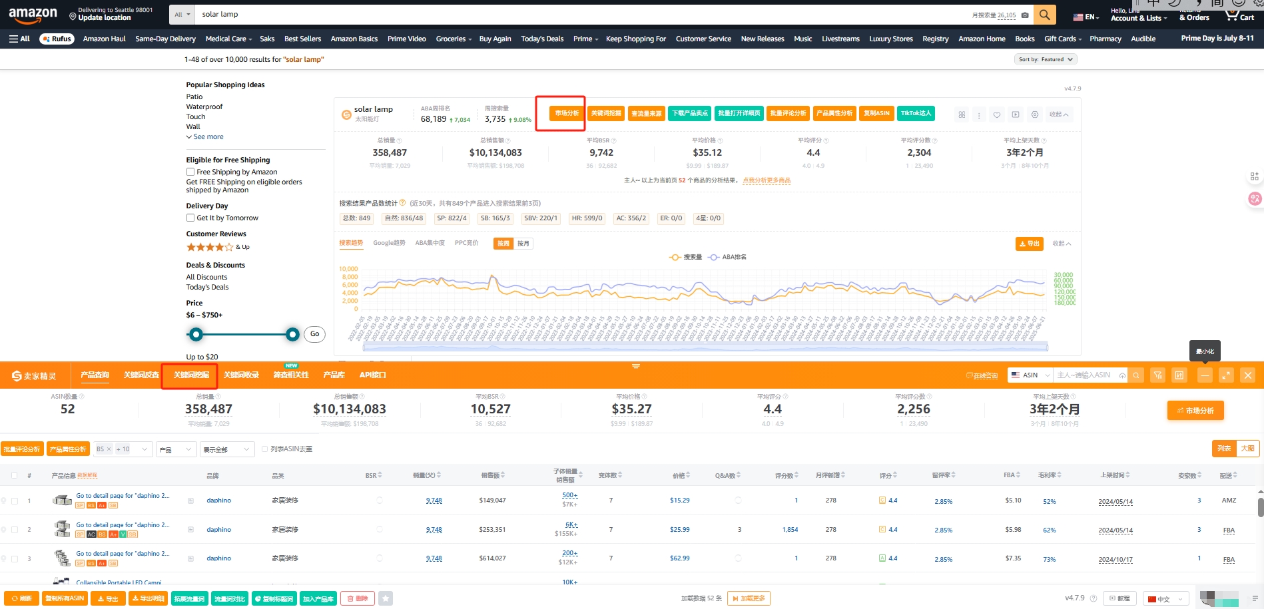Check Get It by Tomorrow checkbox
Viewport: 1264px width, 609px height.
tap(190, 218)
